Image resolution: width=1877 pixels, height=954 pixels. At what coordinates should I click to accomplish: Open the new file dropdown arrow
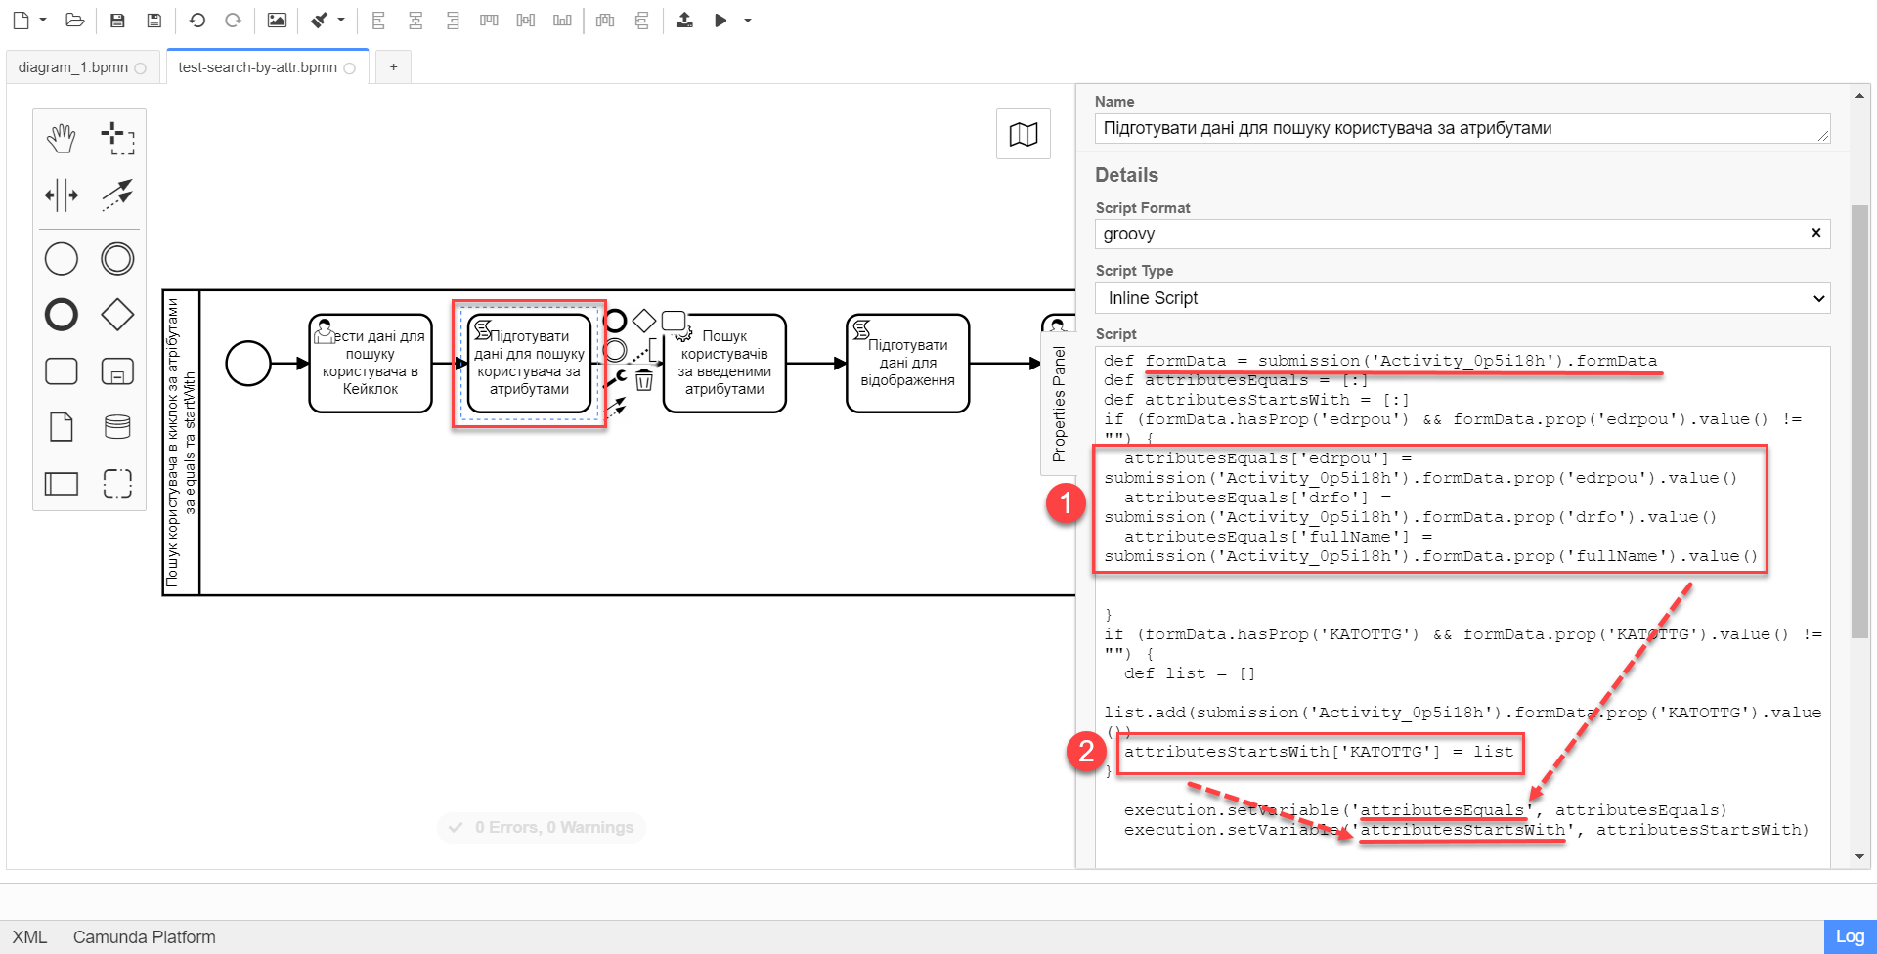[43, 21]
